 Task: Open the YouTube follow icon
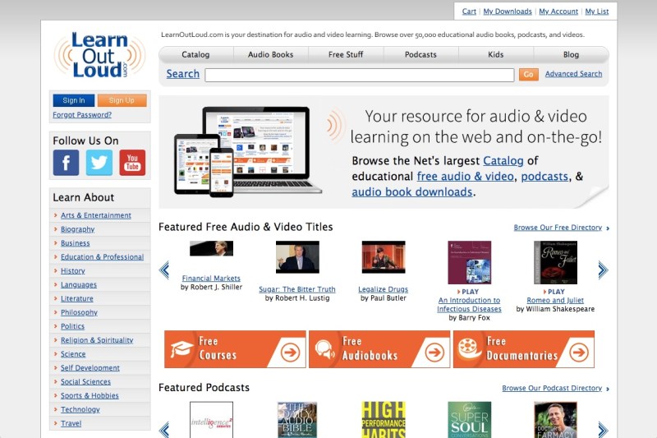point(132,163)
